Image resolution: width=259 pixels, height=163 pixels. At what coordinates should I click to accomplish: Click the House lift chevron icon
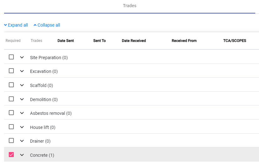22,127
